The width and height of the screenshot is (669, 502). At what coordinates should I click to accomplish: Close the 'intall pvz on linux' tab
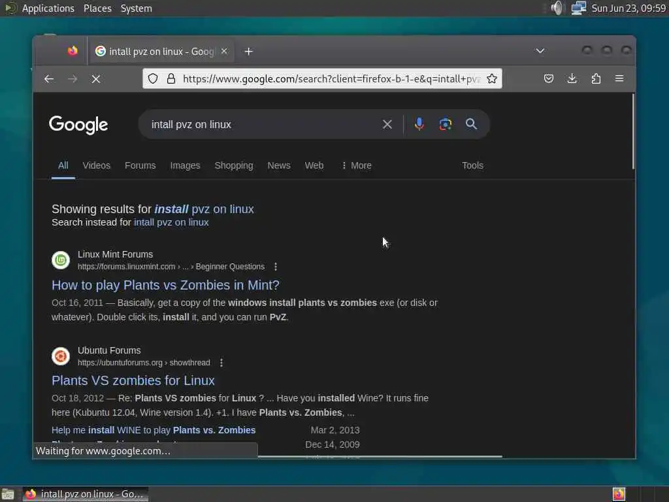[225, 51]
